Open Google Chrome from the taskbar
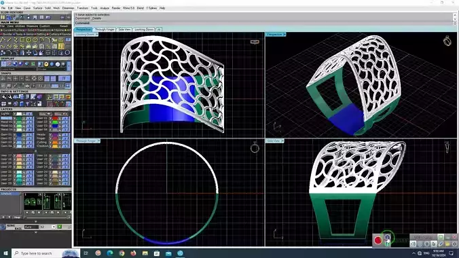 pos(122,253)
